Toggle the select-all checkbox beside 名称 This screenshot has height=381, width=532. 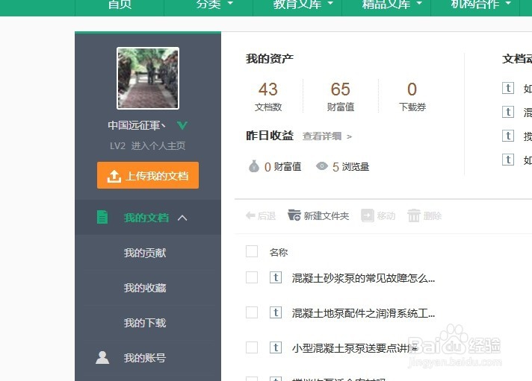click(252, 251)
